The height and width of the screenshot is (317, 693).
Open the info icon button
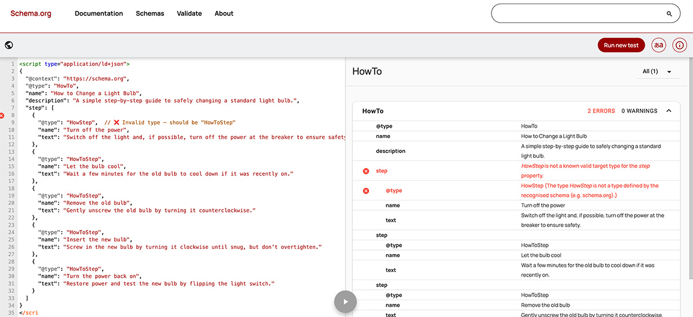pos(680,45)
